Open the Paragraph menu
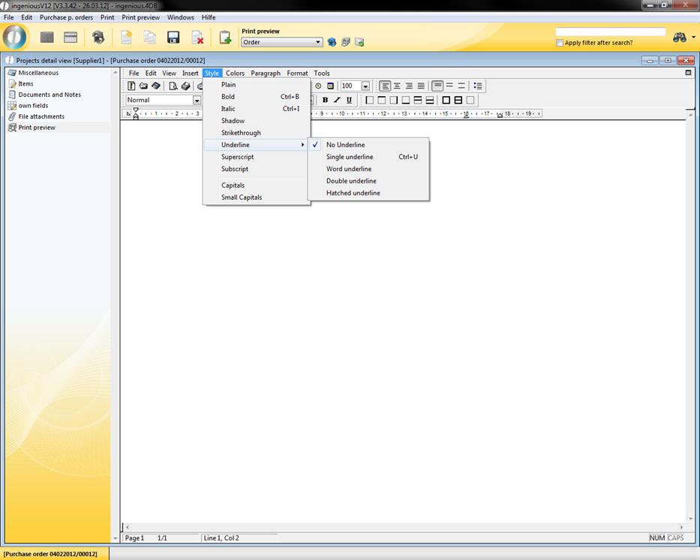700x560 pixels. pos(266,74)
